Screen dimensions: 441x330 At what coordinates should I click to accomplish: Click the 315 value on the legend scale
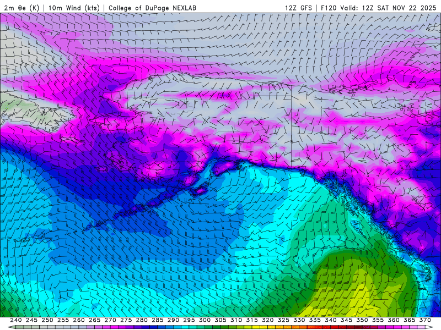click(252, 320)
